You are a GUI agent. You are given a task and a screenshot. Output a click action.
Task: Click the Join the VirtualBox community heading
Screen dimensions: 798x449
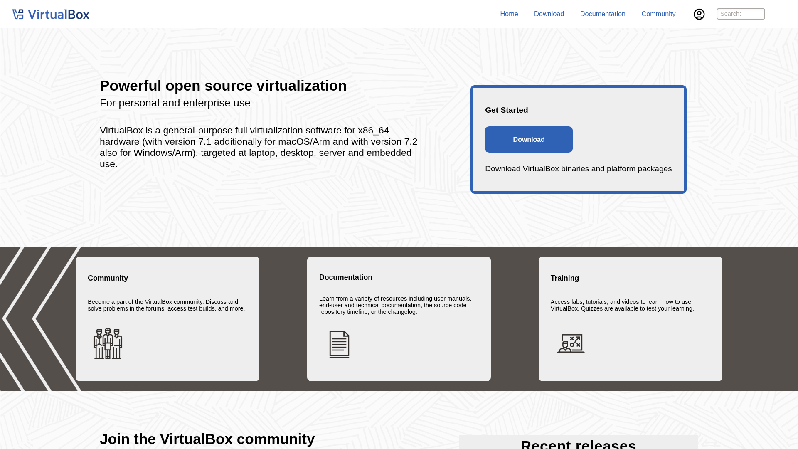(x=208, y=439)
